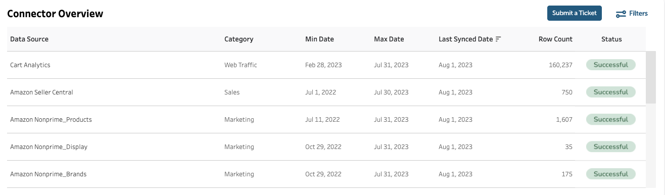Click the Max Date column header
This screenshot has width=665, height=195.
click(x=389, y=39)
